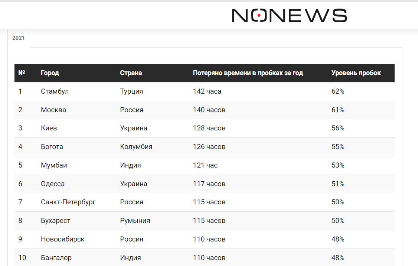Select the 2021 tab
418x266 pixels.
19,38
